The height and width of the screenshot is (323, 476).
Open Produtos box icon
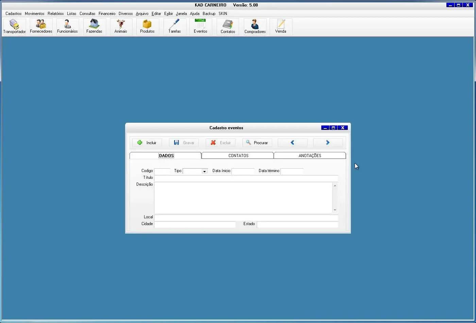click(x=147, y=27)
